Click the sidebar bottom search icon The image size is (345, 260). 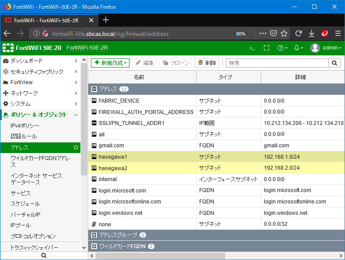click(44, 255)
